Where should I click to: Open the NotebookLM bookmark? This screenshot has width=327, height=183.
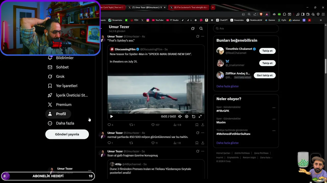point(254,20)
